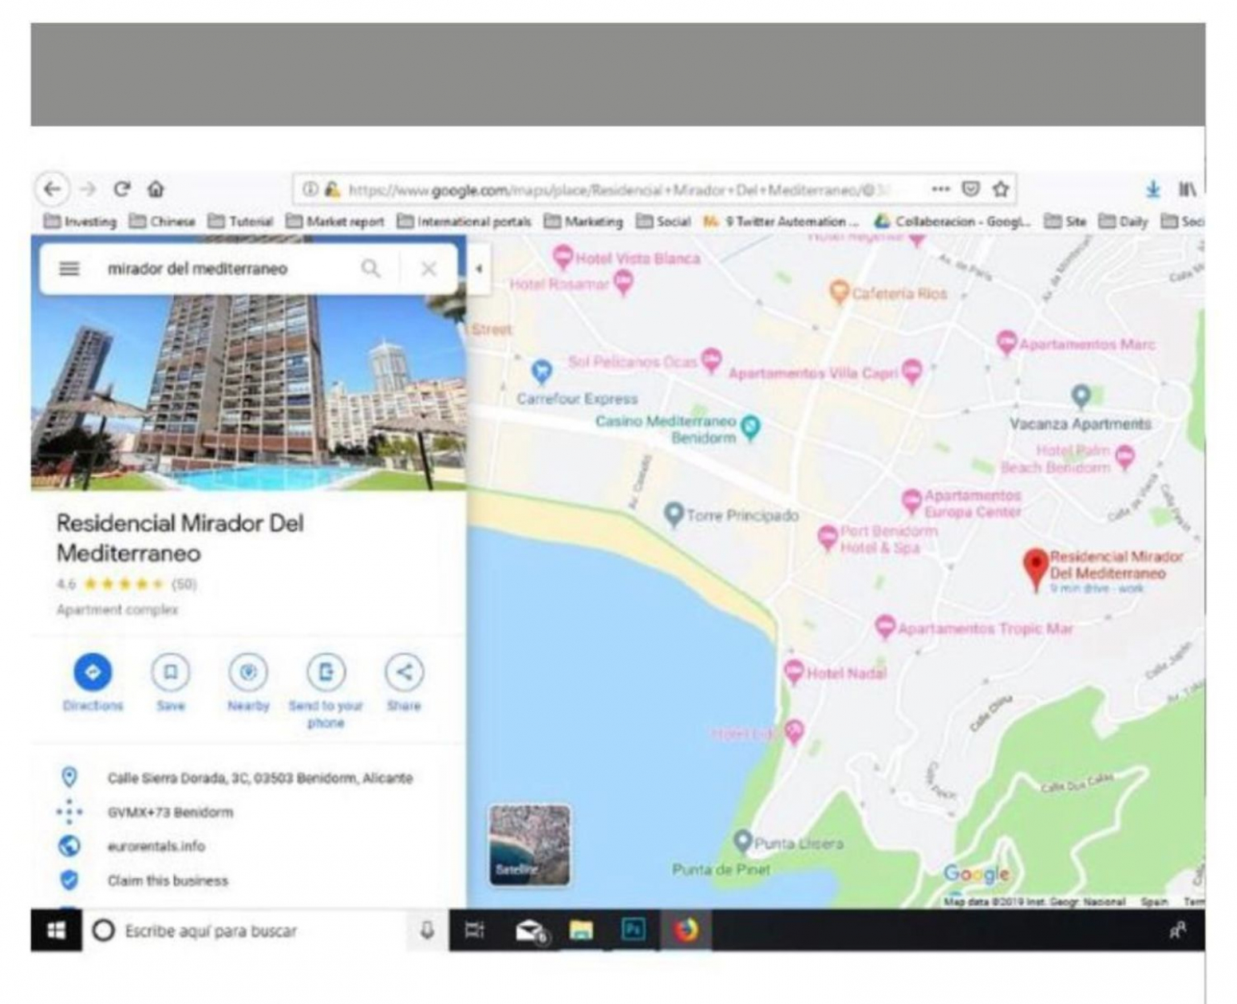Open the Market report bookmarks folder
1237x1004 pixels.
pyautogui.click(x=335, y=222)
